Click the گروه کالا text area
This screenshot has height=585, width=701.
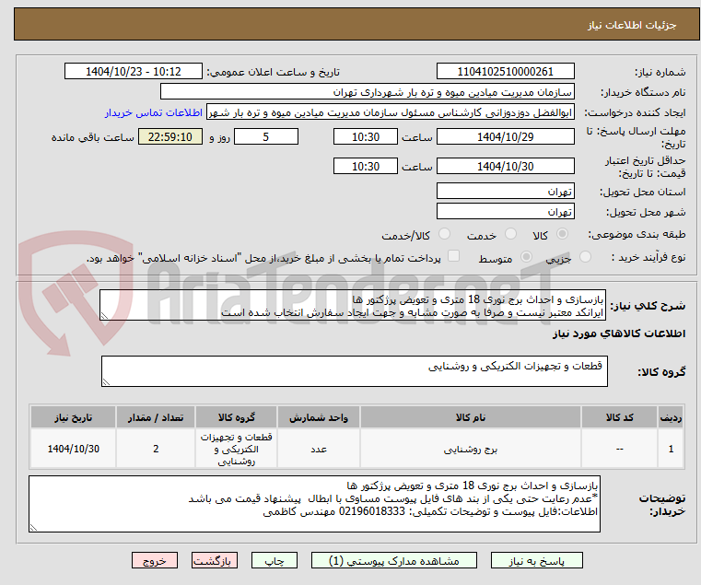(x=355, y=371)
